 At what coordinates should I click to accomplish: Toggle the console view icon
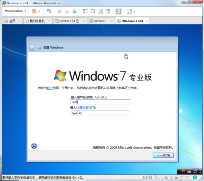(x=118, y=11)
